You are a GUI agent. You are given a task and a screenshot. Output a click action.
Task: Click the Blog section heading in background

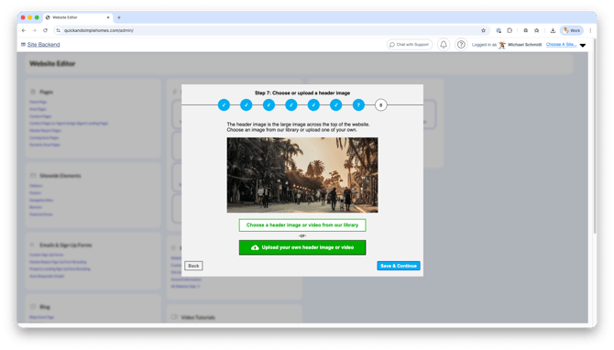[x=45, y=307]
